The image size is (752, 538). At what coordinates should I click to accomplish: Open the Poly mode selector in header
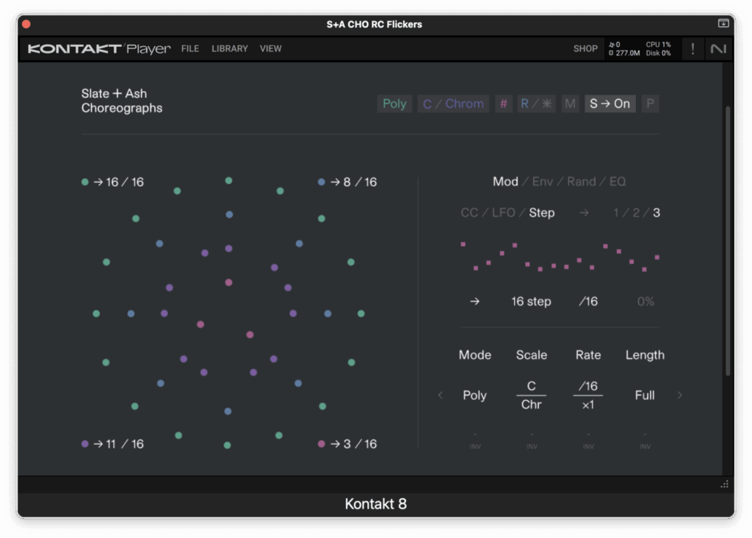click(x=394, y=103)
